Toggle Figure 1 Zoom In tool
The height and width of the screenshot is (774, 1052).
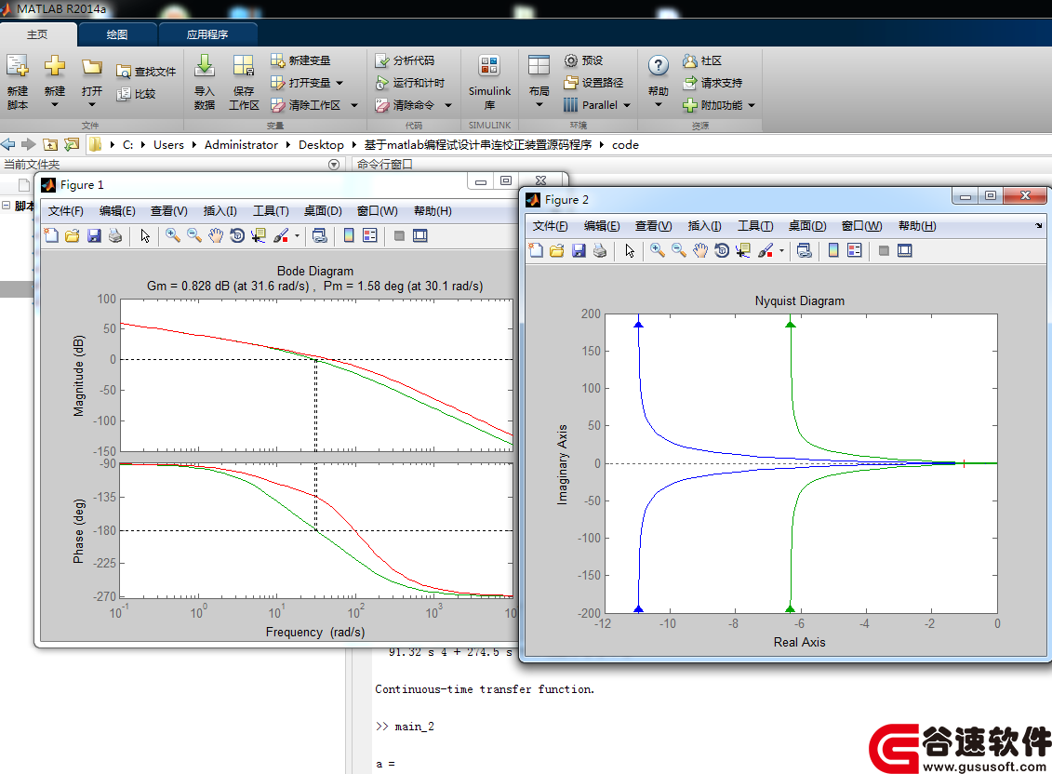(x=172, y=235)
